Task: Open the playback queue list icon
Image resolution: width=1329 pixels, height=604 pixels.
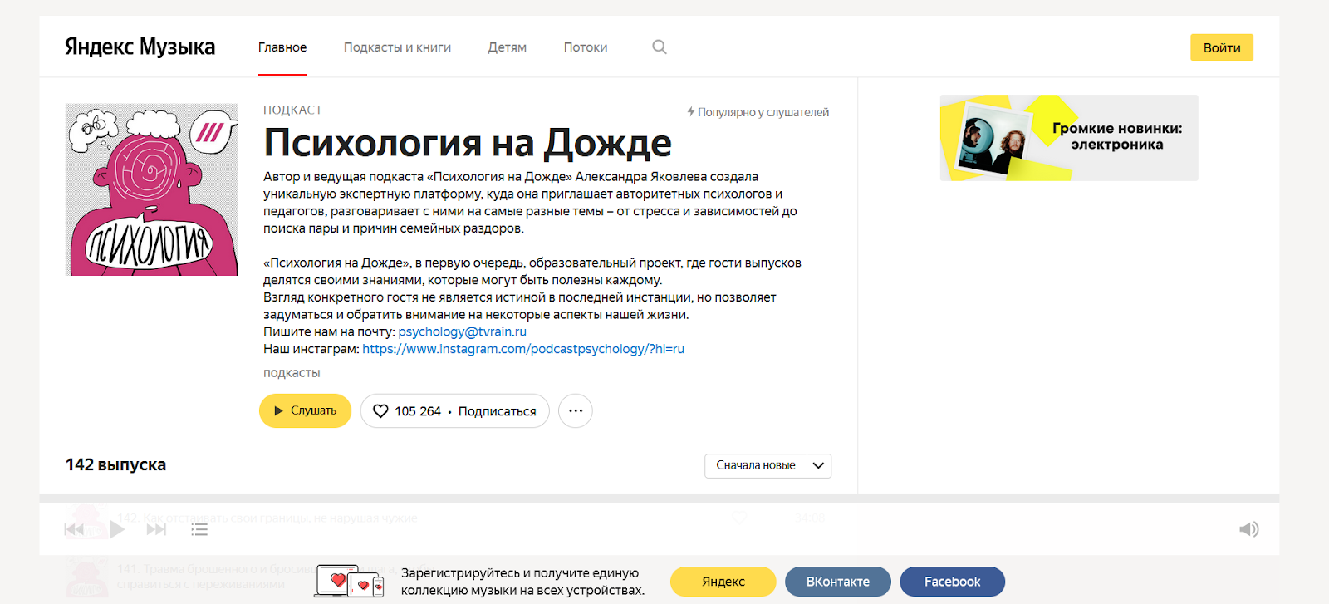Action: [x=199, y=529]
